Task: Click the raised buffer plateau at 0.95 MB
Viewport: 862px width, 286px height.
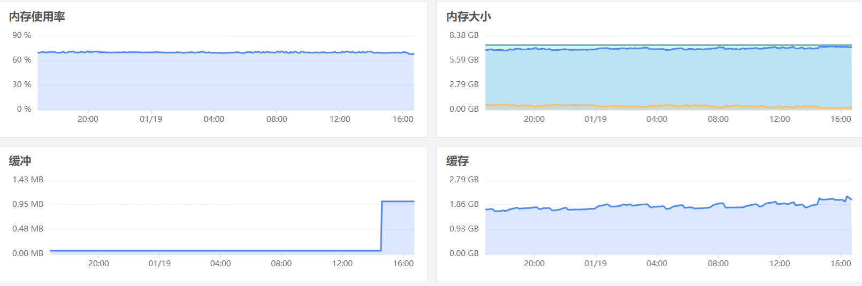Action: [x=398, y=202]
